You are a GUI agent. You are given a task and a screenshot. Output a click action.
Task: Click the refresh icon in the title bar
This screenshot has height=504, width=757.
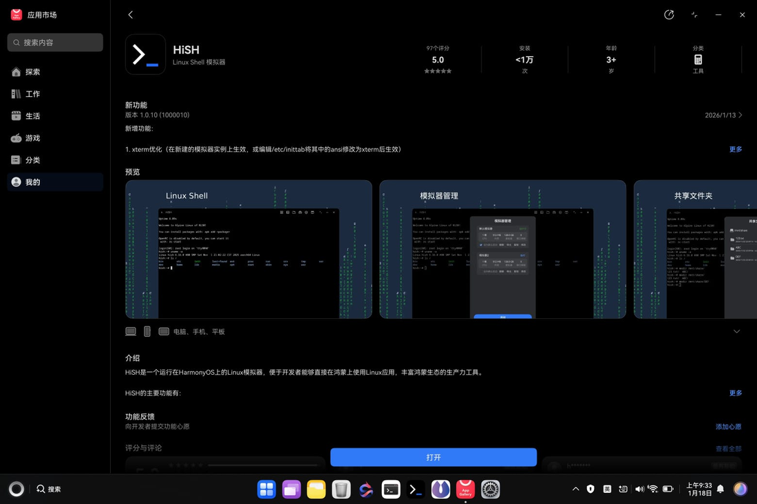(668, 14)
